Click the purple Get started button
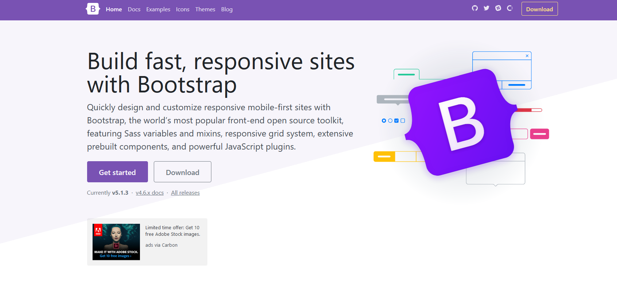Image resolution: width=617 pixels, height=290 pixels. click(x=117, y=172)
